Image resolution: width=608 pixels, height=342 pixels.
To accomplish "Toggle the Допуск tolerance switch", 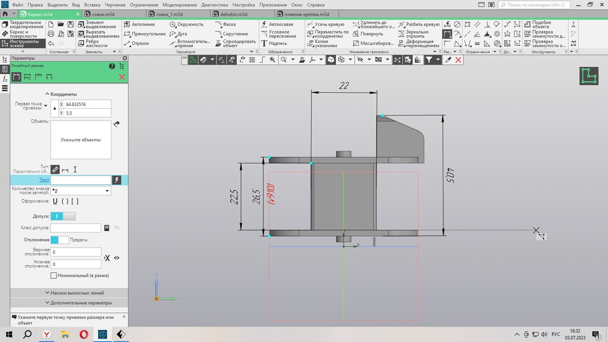I will [x=63, y=216].
